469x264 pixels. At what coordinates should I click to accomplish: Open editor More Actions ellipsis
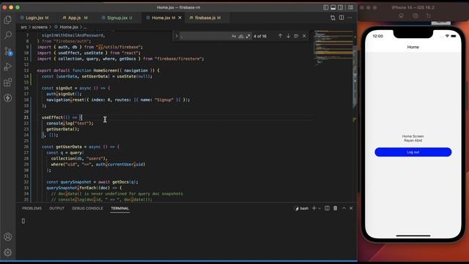coord(350,18)
